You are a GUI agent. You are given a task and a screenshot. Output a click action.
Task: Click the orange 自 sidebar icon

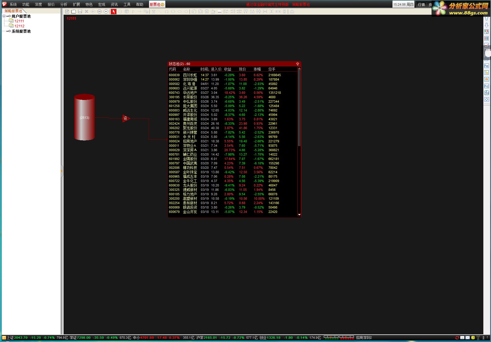(x=487, y=79)
